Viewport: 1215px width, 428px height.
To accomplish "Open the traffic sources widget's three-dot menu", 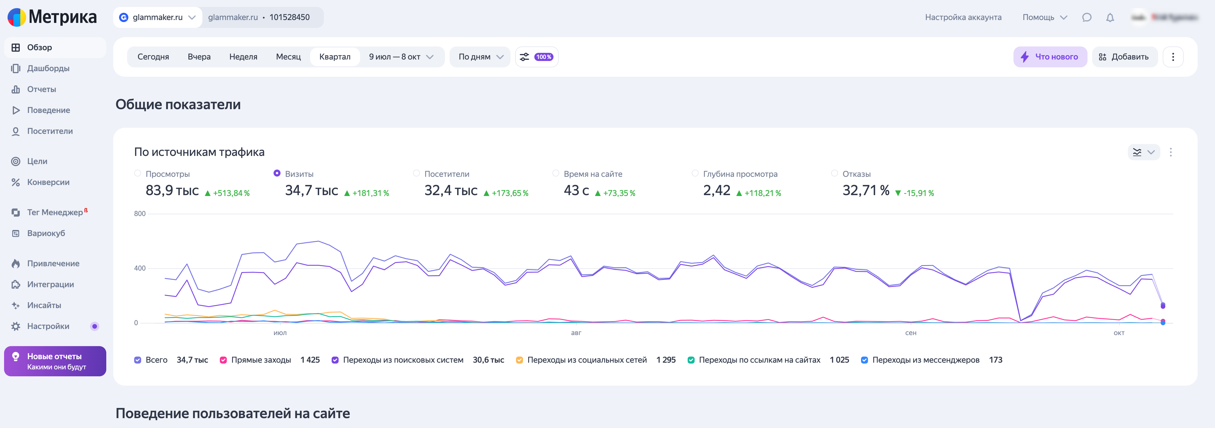I will pyautogui.click(x=1171, y=152).
